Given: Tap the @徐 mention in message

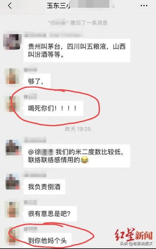Looking at the screenshot, I should [x=40, y=152].
